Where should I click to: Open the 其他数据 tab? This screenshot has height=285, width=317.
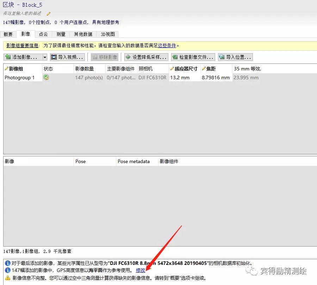click(x=83, y=34)
